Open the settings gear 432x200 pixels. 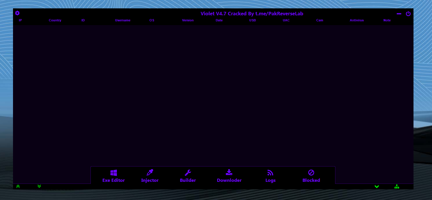point(17,13)
